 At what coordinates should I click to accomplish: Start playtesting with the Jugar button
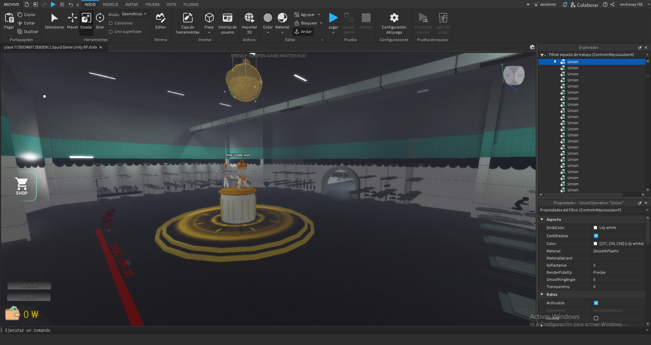click(333, 19)
